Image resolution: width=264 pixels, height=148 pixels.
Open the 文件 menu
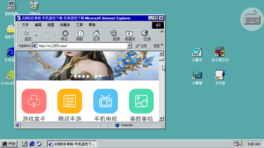click(x=25, y=25)
